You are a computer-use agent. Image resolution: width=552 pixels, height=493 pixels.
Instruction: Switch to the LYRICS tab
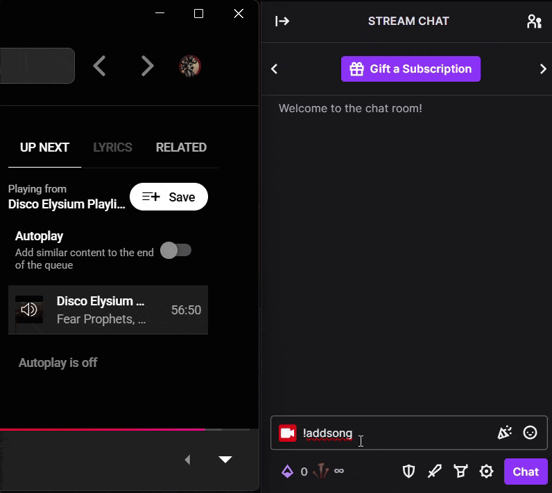coord(112,147)
